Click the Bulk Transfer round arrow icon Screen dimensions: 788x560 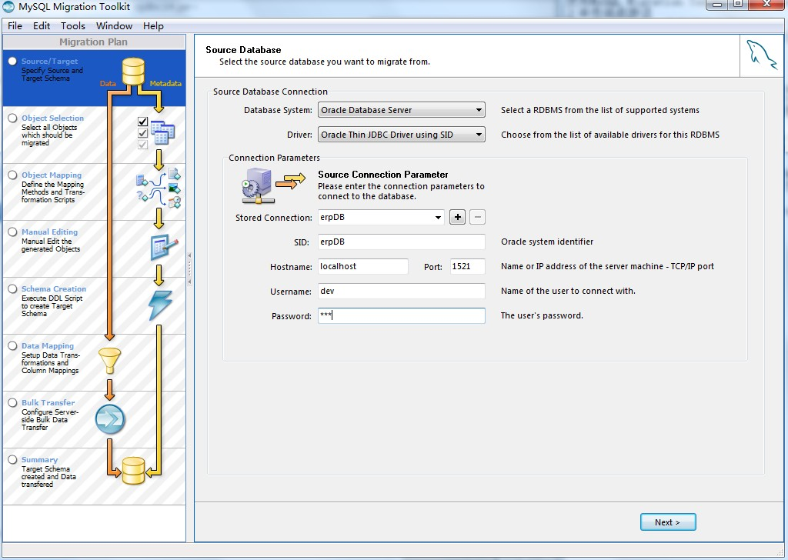[109, 419]
